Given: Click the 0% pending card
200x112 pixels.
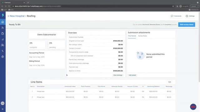Looking at the screenshot, I should pyautogui.click(x=57, y=45).
